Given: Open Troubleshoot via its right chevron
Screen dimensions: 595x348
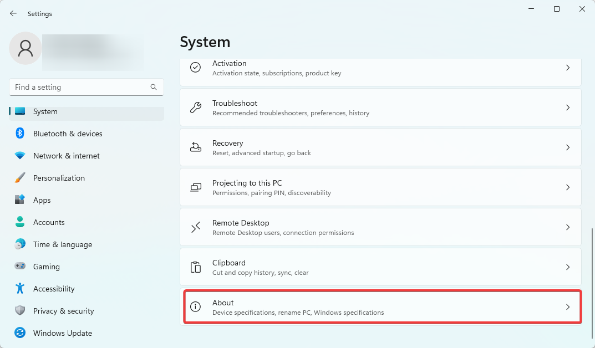Looking at the screenshot, I should (x=568, y=108).
